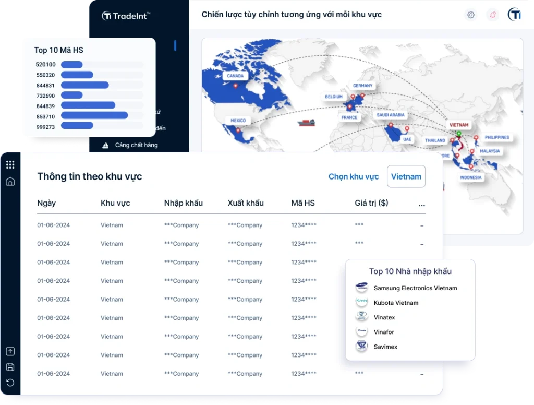
Task: Open the apps grid icon in the left rail
Action: (x=10, y=164)
